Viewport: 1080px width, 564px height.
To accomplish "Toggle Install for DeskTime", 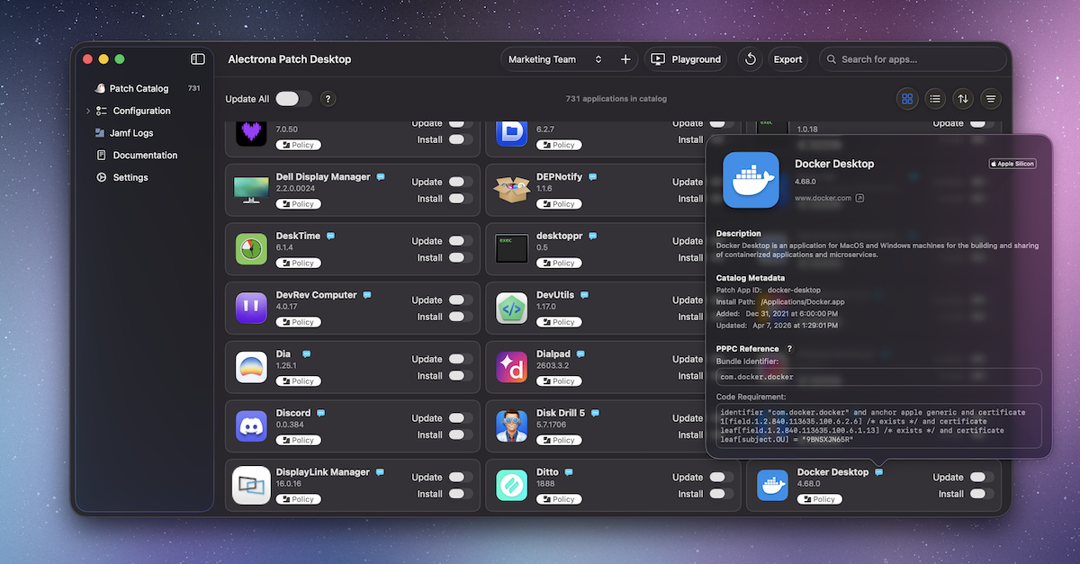I will pyautogui.click(x=461, y=257).
